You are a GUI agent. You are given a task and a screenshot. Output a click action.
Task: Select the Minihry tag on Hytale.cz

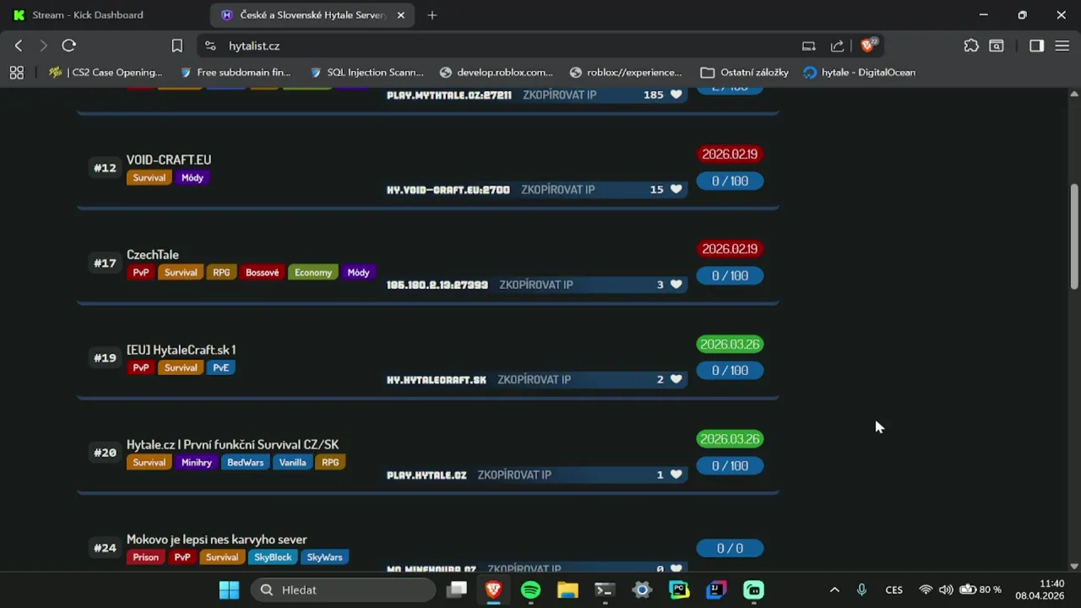[197, 463]
